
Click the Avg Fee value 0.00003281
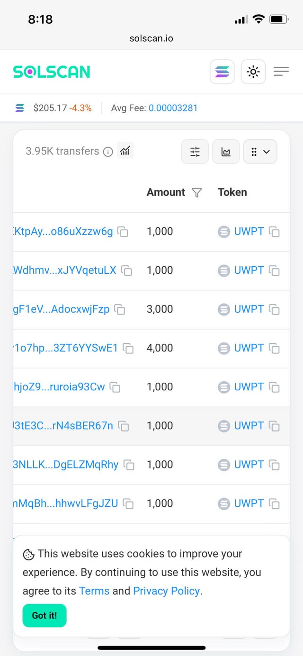pyautogui.click(x=173, y=108)
